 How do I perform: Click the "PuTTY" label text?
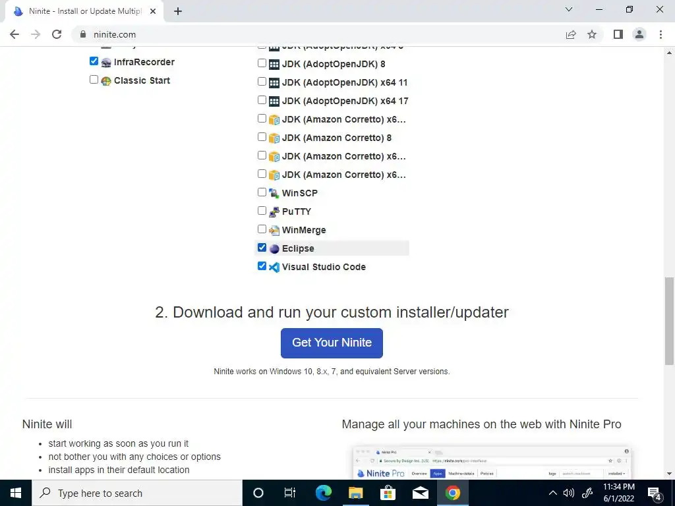click(x=296, y=211)
